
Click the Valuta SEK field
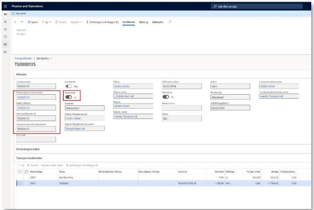[x=182, y=118]
